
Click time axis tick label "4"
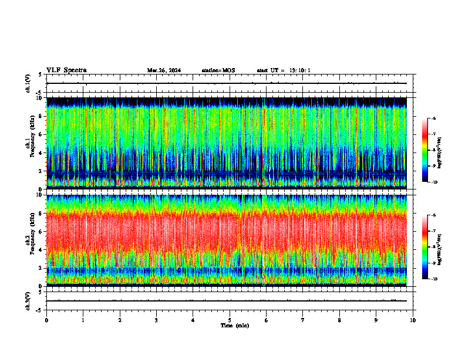[193, 320]
